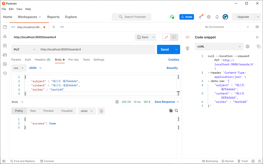Image resolution: width=263 pixels, height=164 pixels.
Task: Click the cloud sync status icon
Action: (172, 17)
